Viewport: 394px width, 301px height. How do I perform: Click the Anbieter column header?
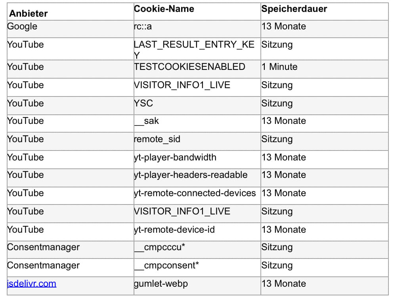tap(28, 14)
